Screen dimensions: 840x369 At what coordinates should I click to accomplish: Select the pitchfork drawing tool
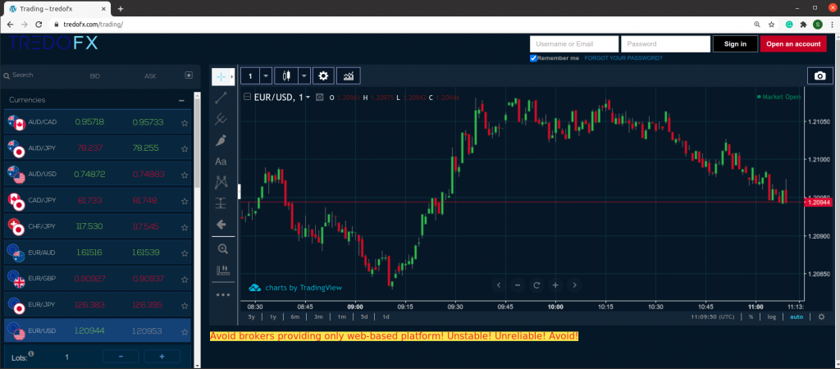click(221, 119)
